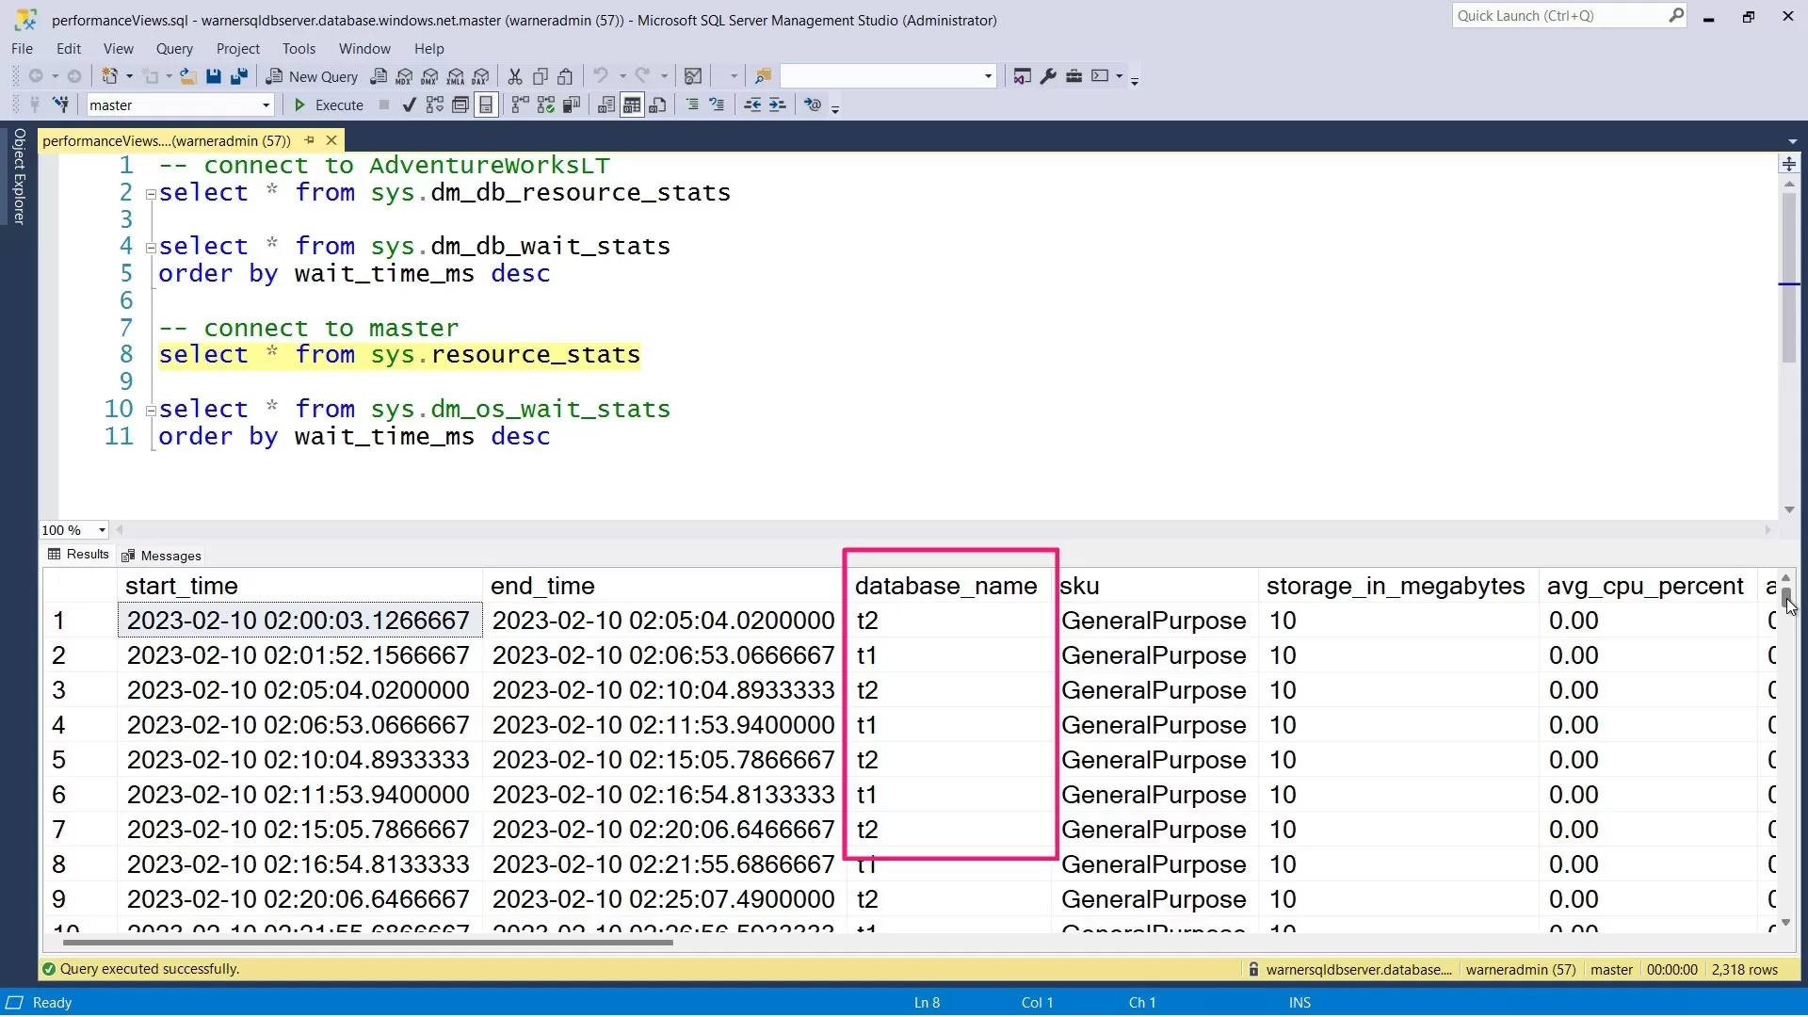Open the 100% zoom level dropdown

(101, 530)
